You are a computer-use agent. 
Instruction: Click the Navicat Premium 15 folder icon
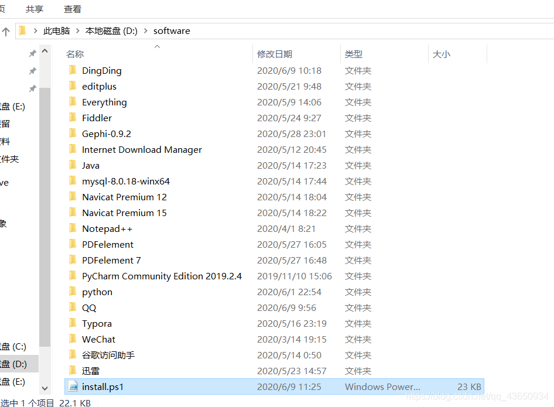(x=73, y=213)
